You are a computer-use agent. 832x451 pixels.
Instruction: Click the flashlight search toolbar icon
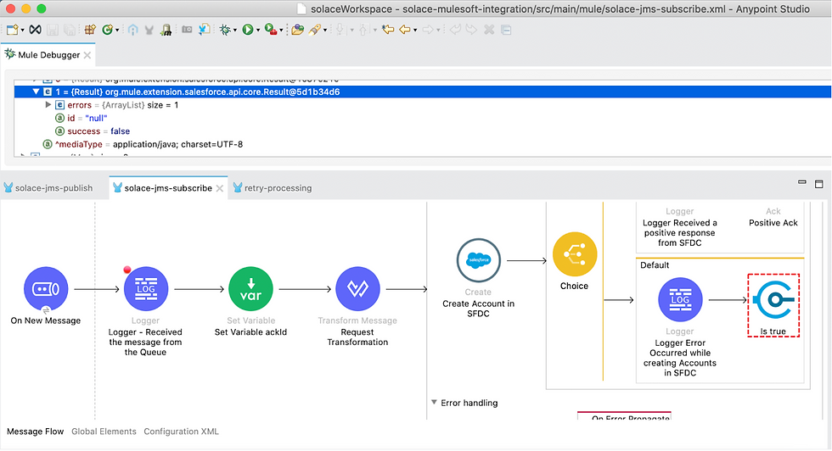click(x=315, y=30)
